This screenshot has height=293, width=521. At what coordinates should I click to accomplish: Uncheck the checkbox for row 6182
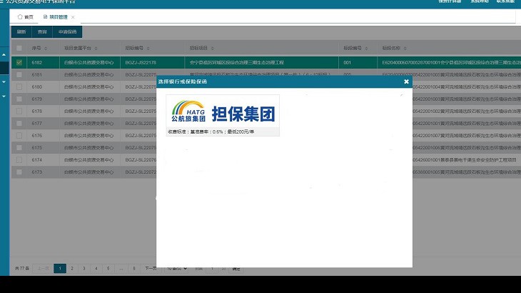pos(19,62)
